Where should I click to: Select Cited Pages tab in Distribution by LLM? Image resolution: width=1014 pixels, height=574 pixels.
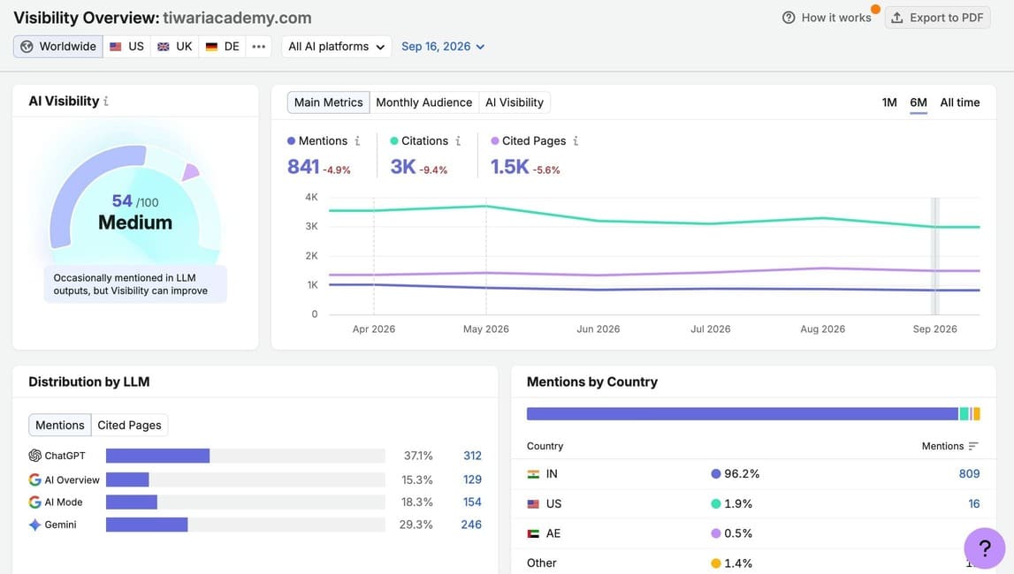pos(129,425)
